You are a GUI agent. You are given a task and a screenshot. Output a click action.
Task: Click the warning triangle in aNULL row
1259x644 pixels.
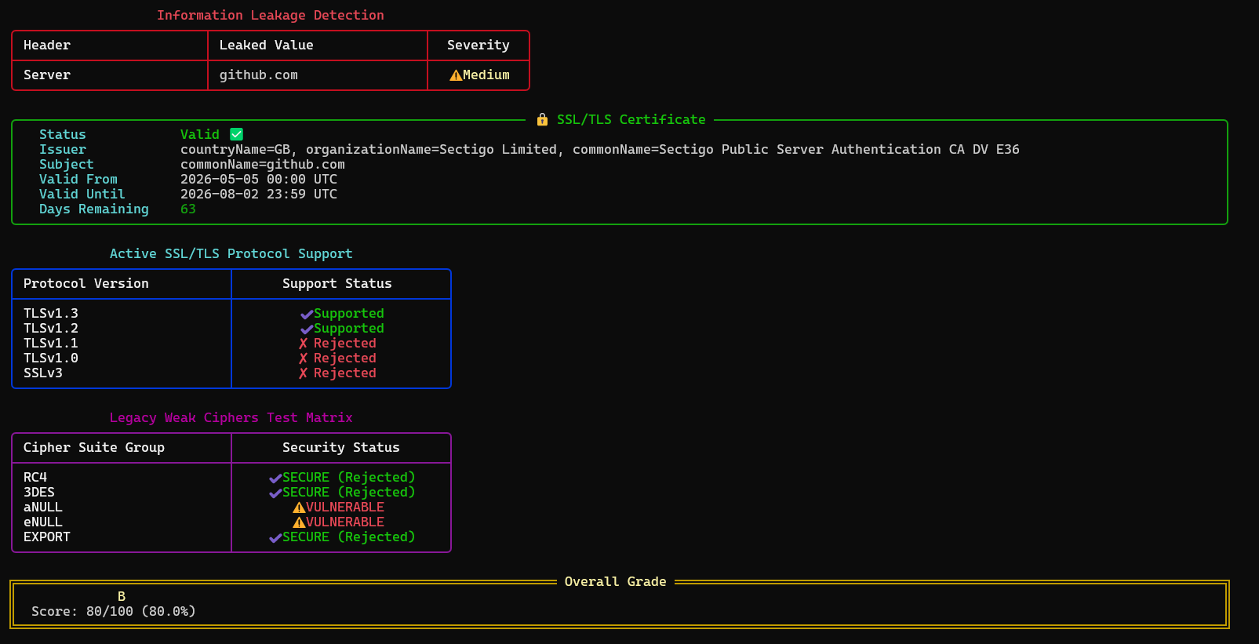tap(299, 508)
